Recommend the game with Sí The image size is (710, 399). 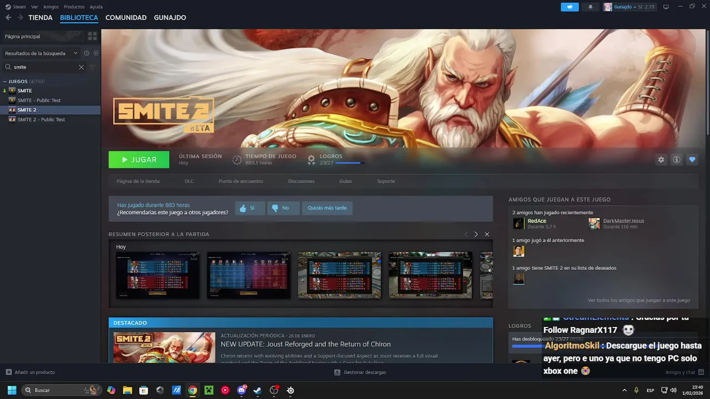point(250,208)
